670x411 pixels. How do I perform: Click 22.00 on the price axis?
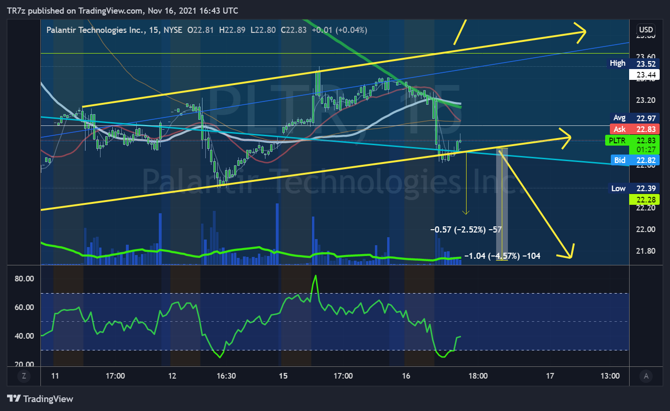click(646, 229)
